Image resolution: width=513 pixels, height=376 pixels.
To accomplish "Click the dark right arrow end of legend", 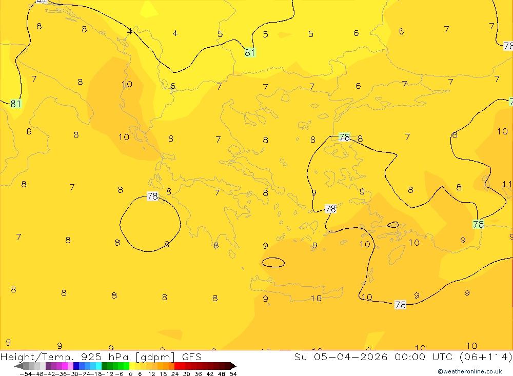I will pos(233,366).
